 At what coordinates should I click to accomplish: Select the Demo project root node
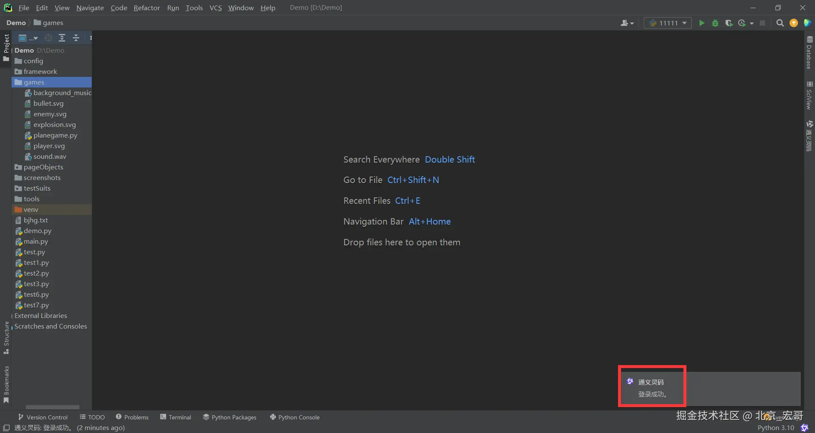click(x=51, y=50)
